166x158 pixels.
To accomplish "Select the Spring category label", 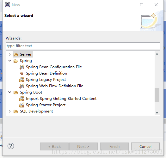I will [x=26, y=61].
